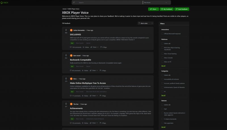The height and width of the screenshot is (130, 227).
Task: See all Statuses filters
Action: coord(163,127)
